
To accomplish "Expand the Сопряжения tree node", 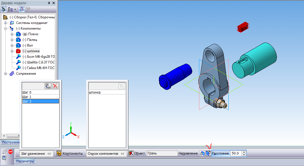I will 5,74.
